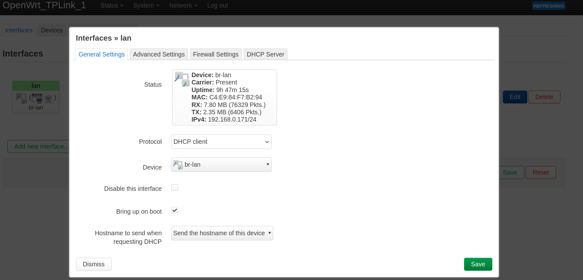Uncheck the Bring up on boot checkbox

[x=175, y=210]
